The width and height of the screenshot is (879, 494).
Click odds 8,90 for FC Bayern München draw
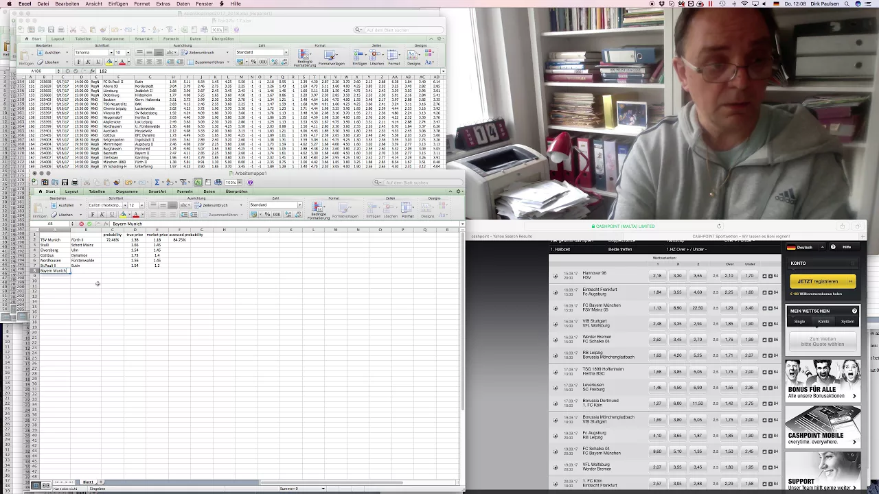677,308
